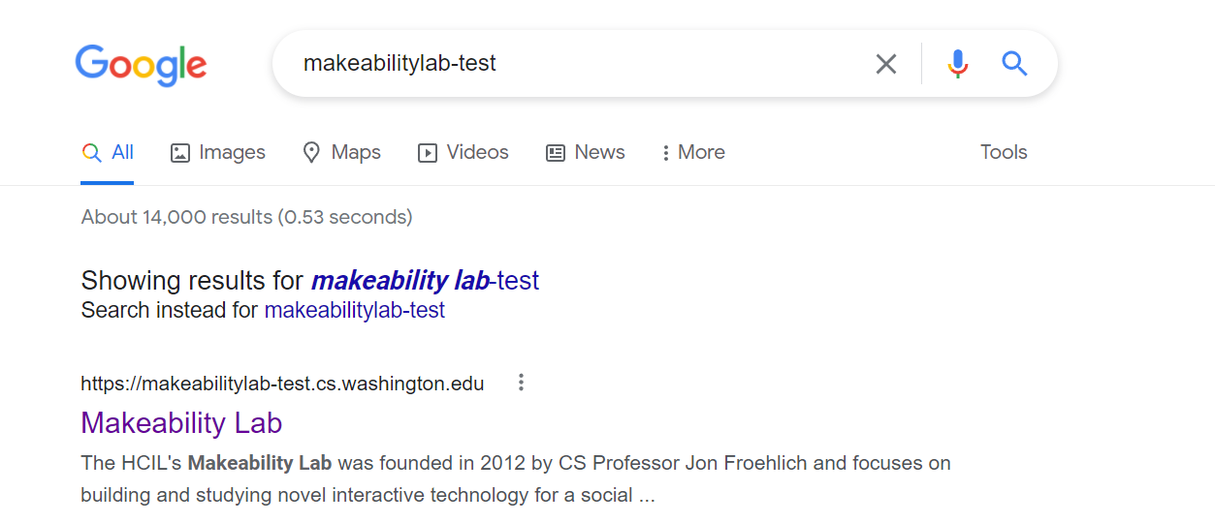The image size is (1215, 523).
Task: Click the makeabilitylab-test.cs.washington.edu URL
Action: [282, 384]
